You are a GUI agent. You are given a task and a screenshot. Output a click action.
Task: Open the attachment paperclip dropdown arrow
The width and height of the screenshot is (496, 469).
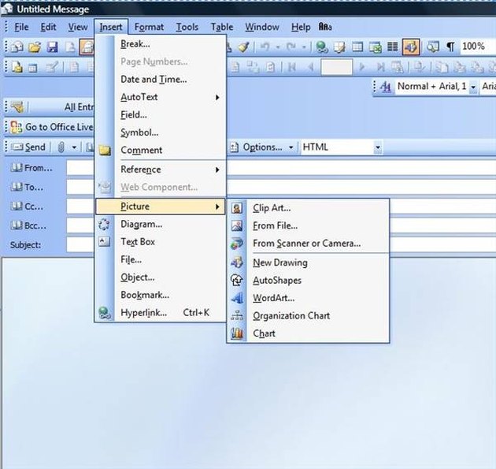point(74,147)
